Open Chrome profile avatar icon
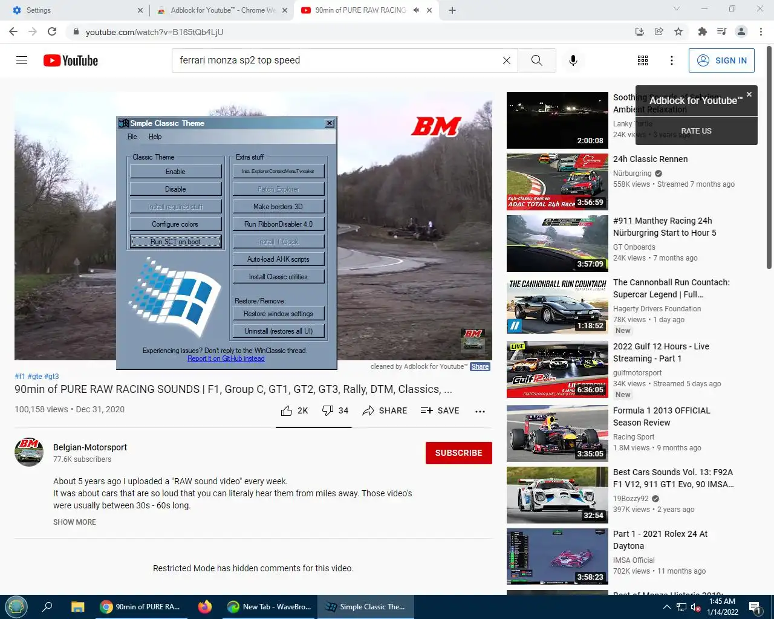This screenshot has width=774, height=619. click(x=741, y=31)
